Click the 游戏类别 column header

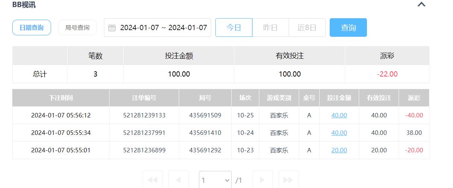(x=279, y=98)
